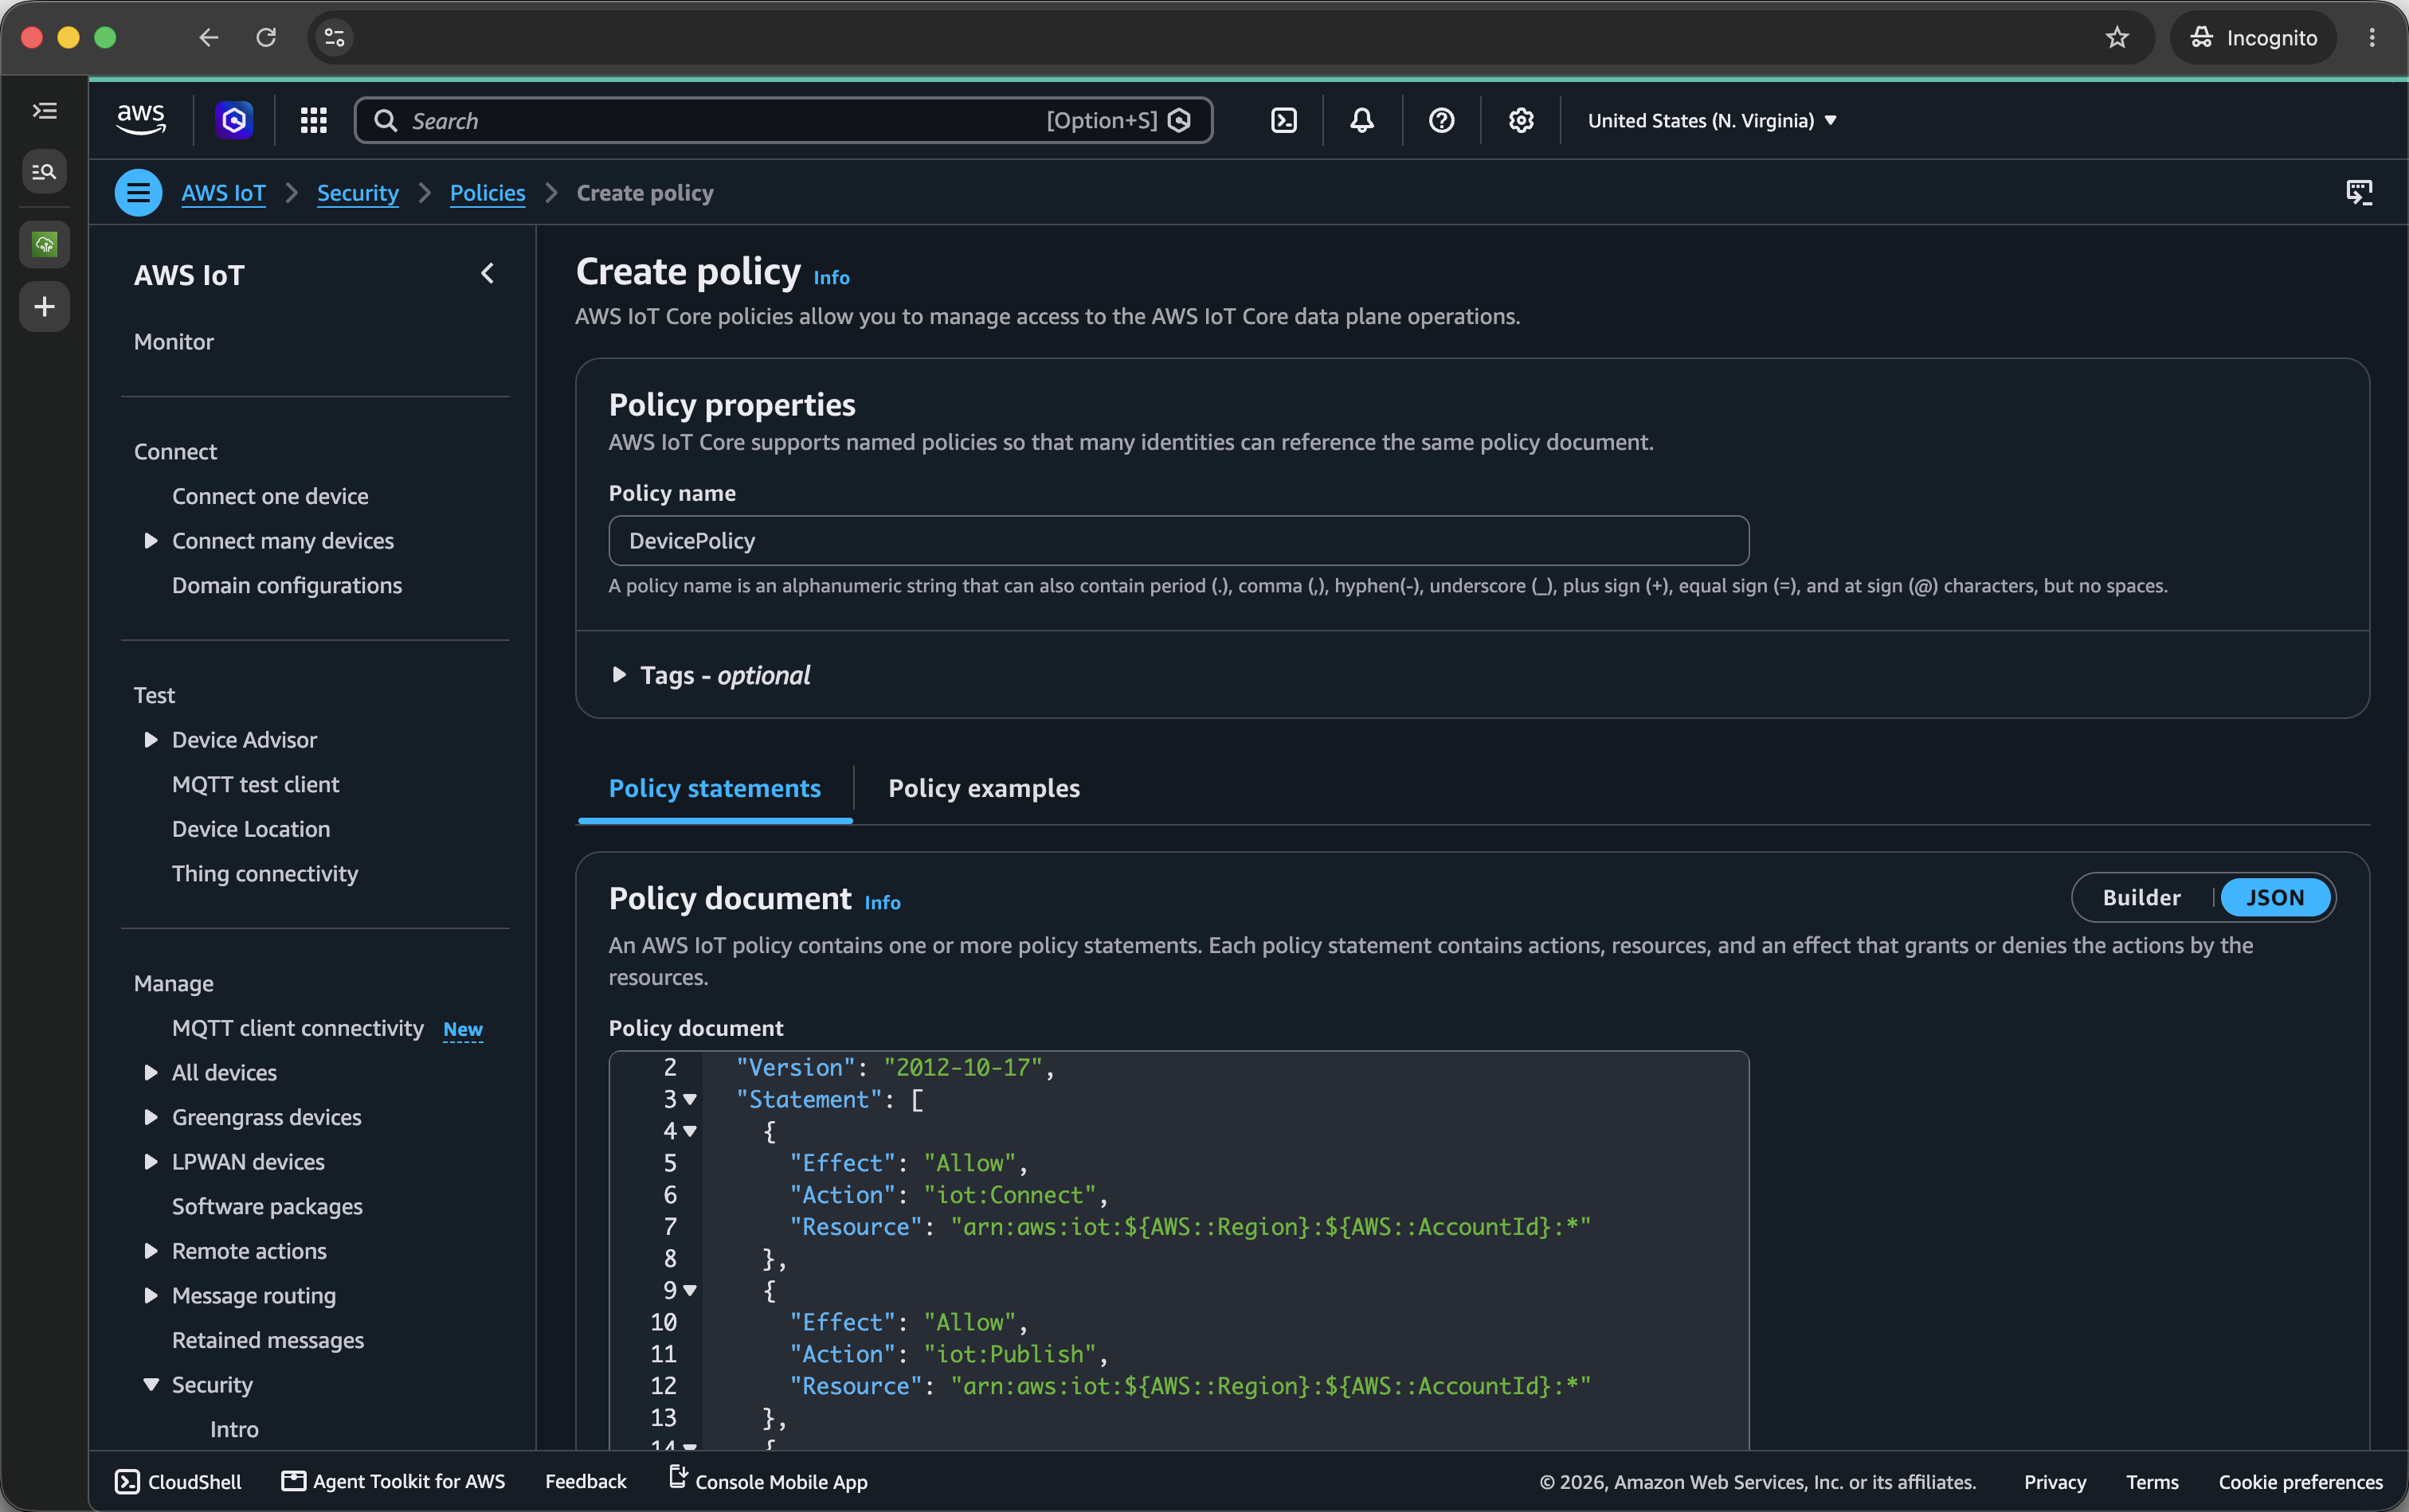
Task: Expand Connect many devices
Action: [x=151, y=541]
